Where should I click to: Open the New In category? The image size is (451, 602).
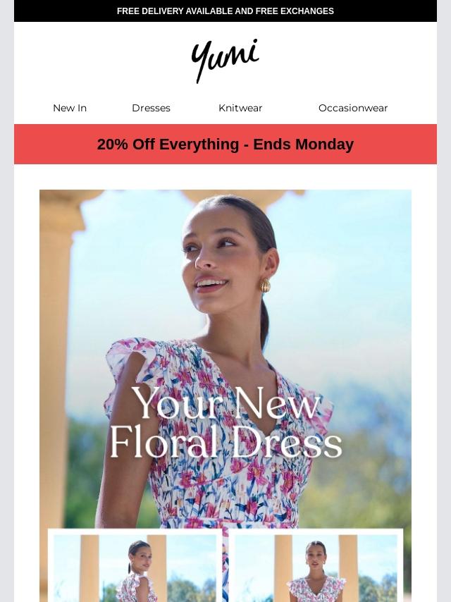70,109
